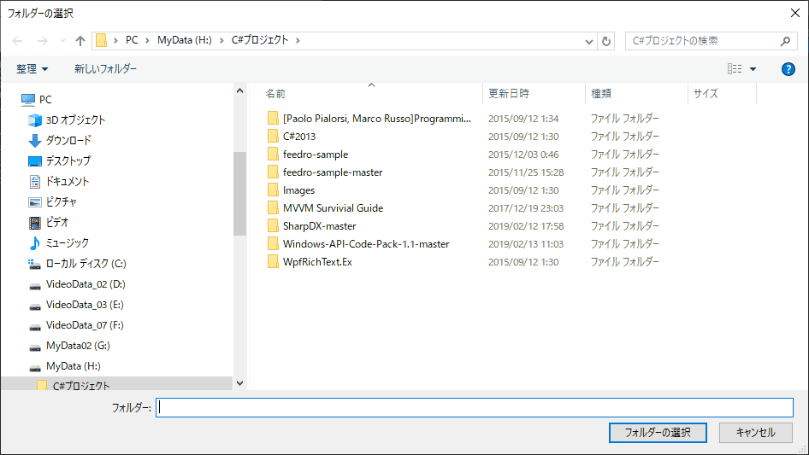Click the search magnifier icon

[x=785, y=41]
